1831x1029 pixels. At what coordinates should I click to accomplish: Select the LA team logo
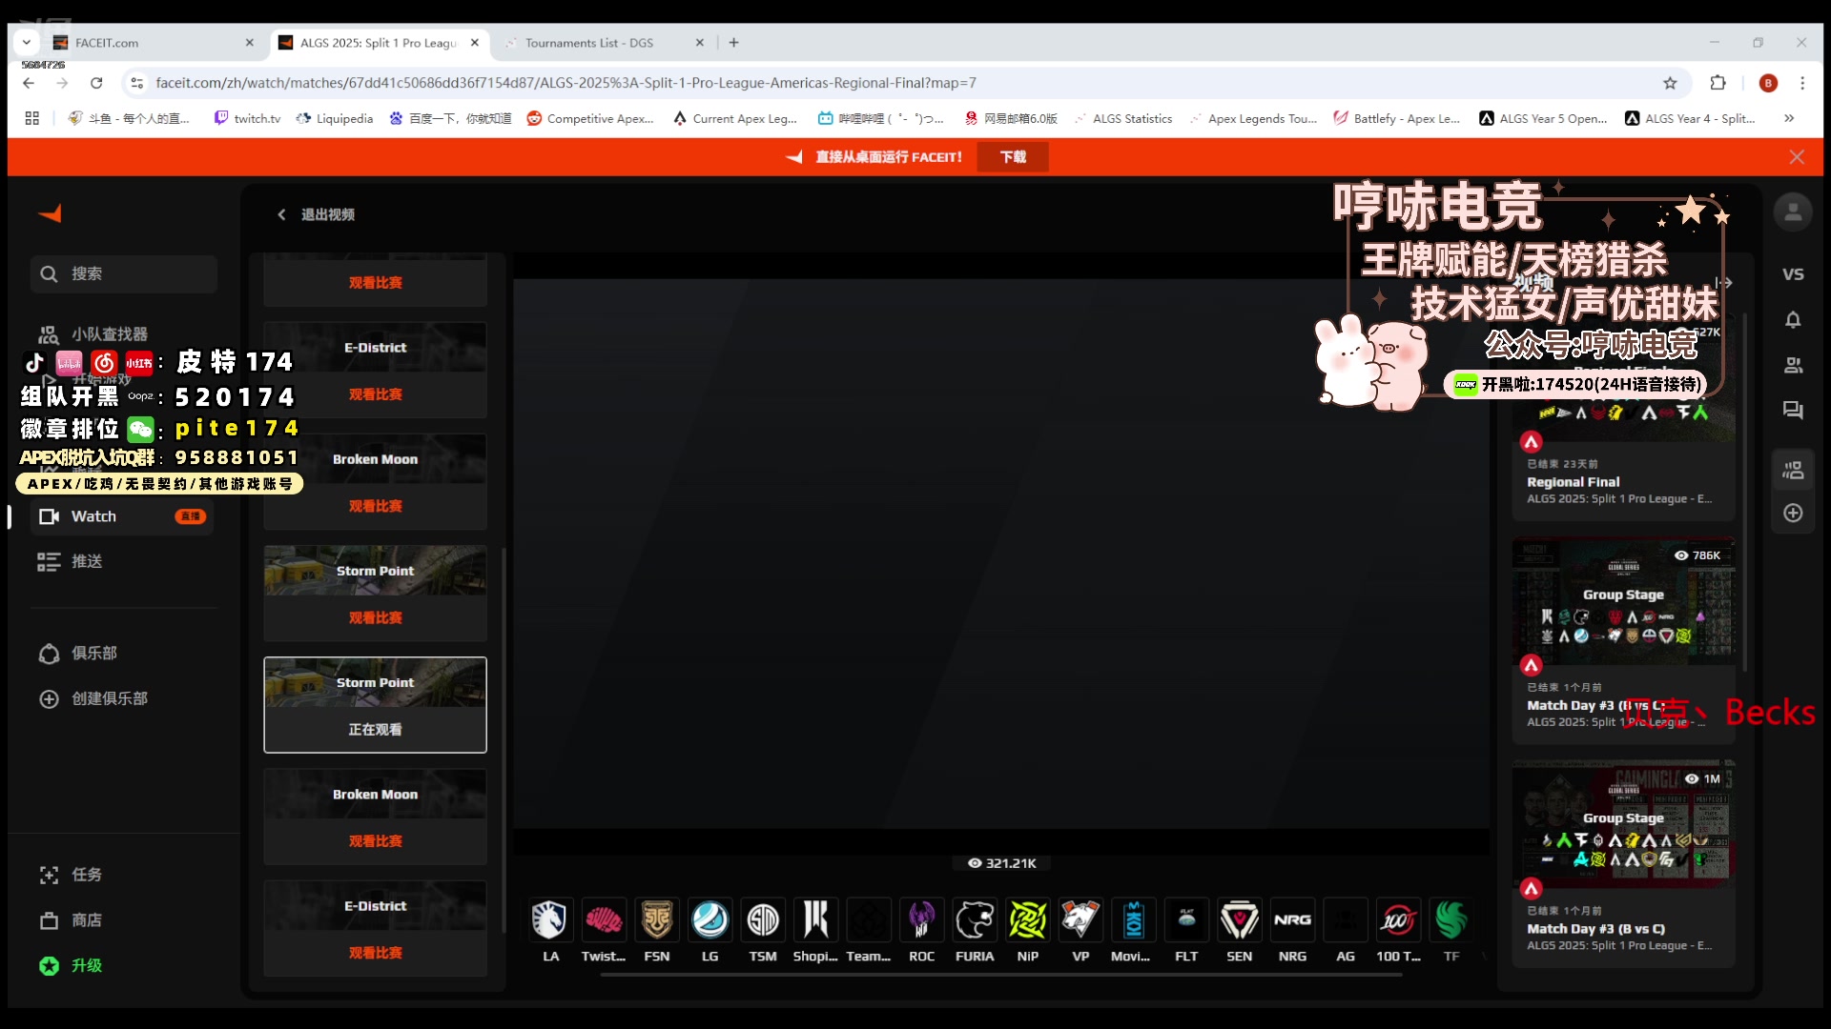point(550,920)
